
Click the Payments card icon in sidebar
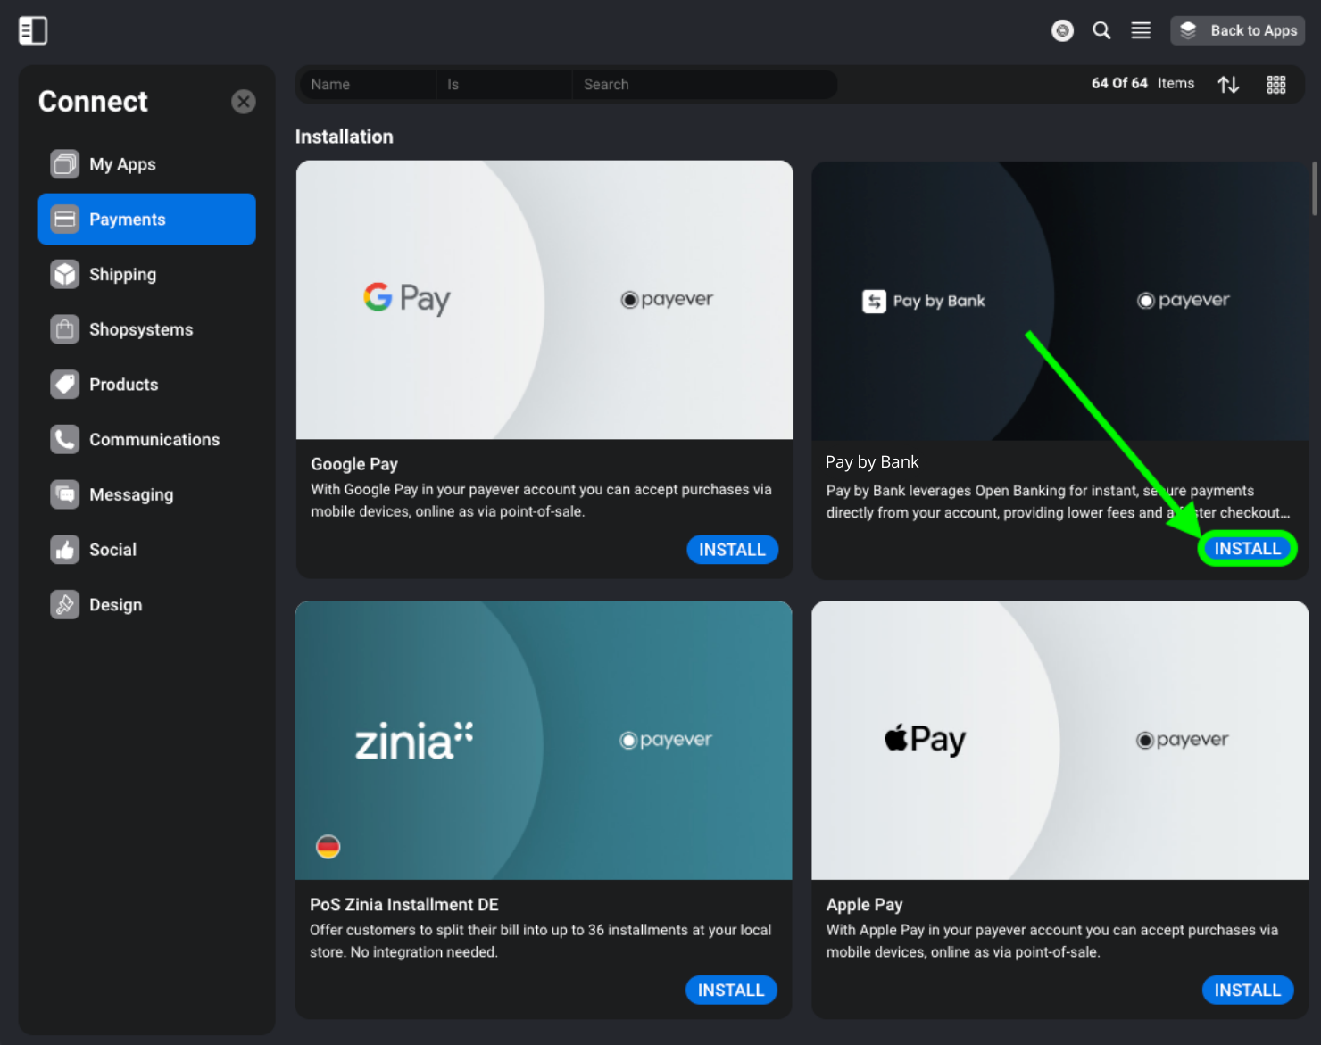pos(65,219)
